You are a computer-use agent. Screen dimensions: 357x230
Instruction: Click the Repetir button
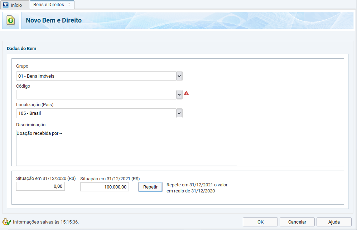150,187
